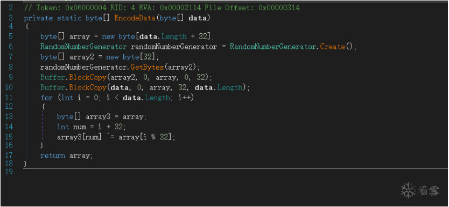Click the 'new' keyword on line 5
449x207 pixels.
coord(108,36)
